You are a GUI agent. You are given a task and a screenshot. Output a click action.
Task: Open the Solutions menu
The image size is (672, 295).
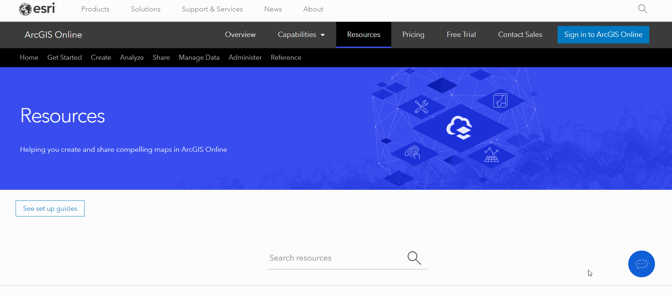tap(146, 9)
